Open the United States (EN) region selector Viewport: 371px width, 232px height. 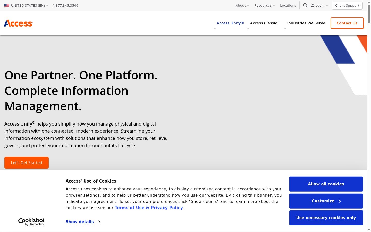point(26,5)
